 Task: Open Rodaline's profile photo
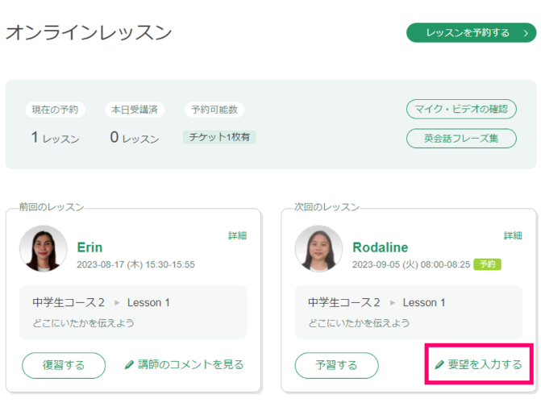318,249
